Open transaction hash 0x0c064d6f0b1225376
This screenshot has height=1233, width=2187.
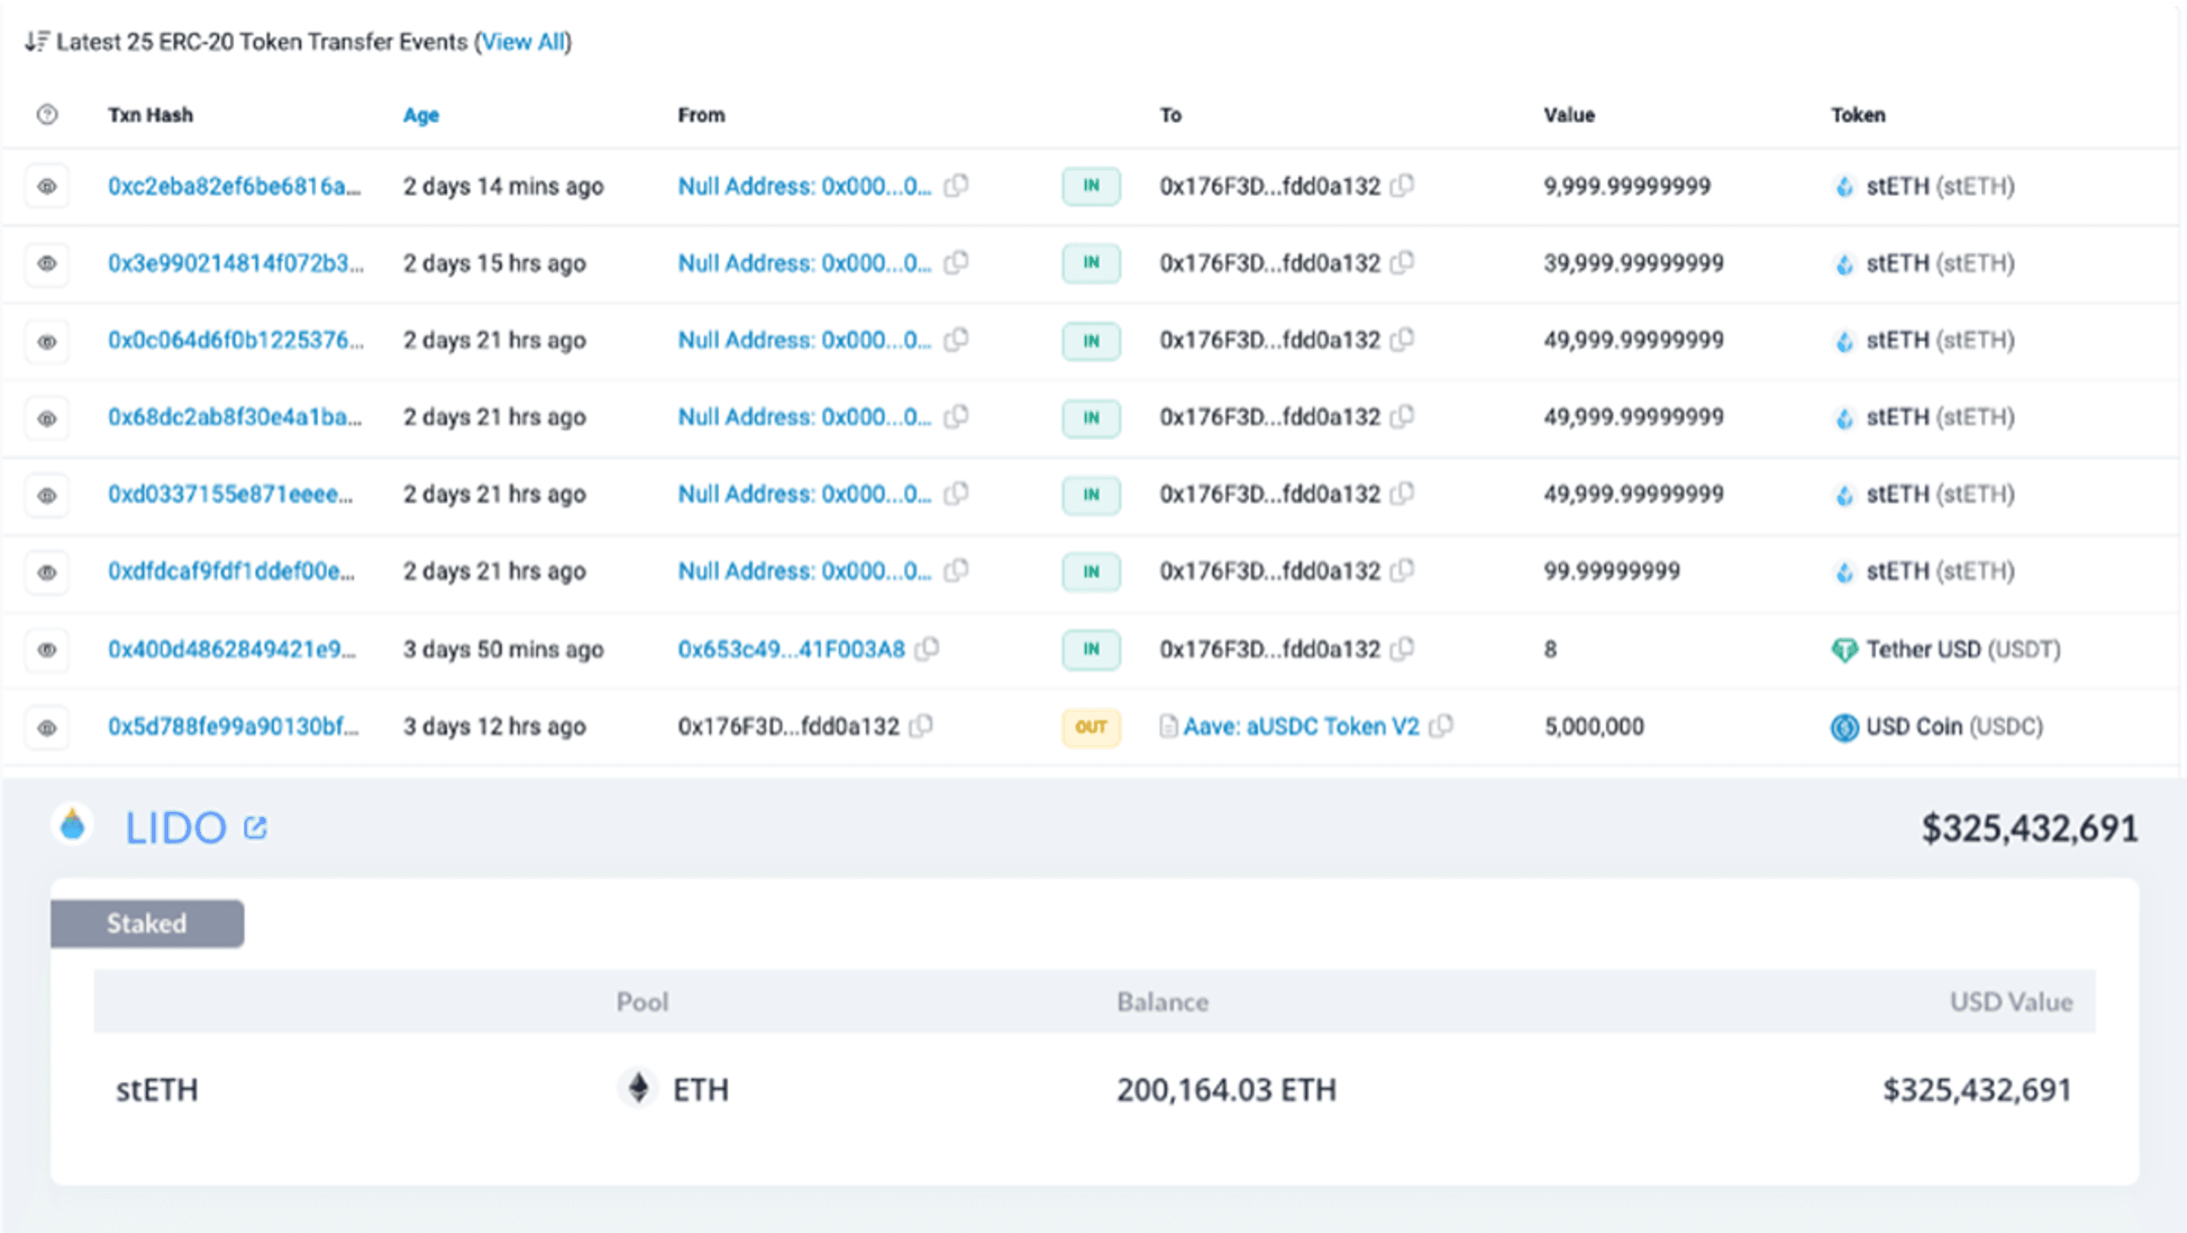[x=236, y=340]
